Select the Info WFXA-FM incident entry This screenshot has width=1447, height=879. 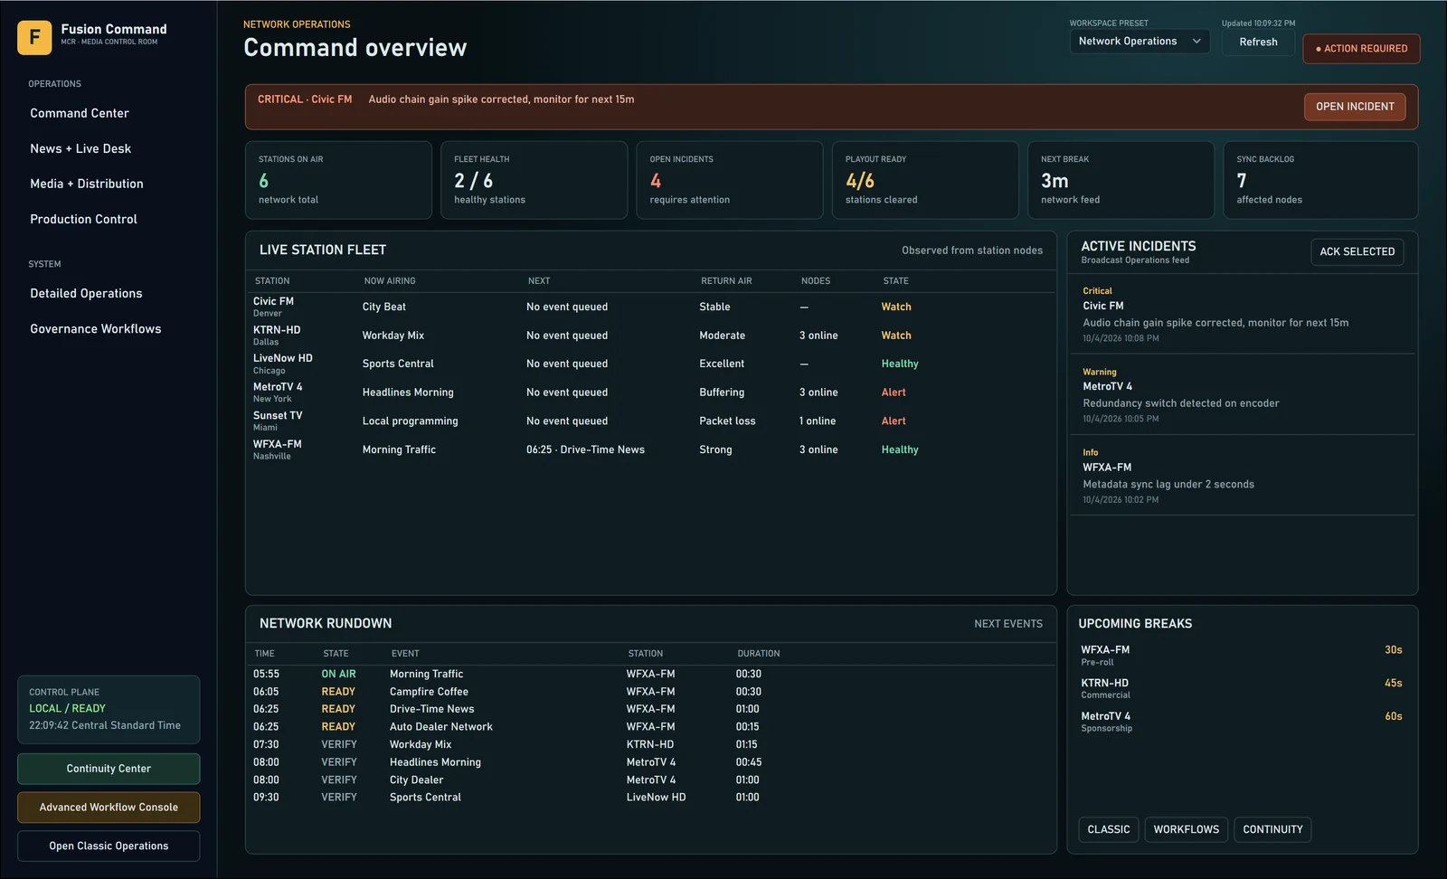[x=1243, y=476]
